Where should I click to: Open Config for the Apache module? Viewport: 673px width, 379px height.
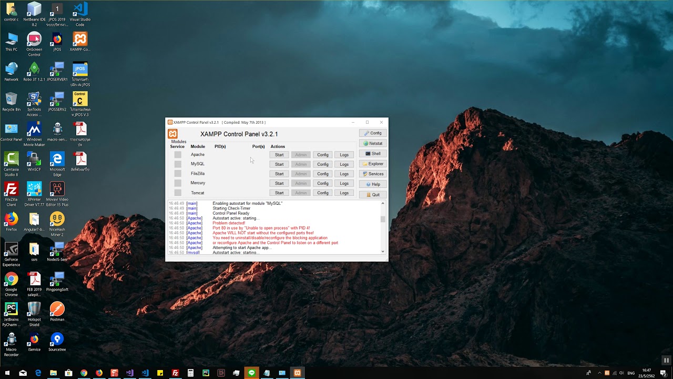click(323, 155)
